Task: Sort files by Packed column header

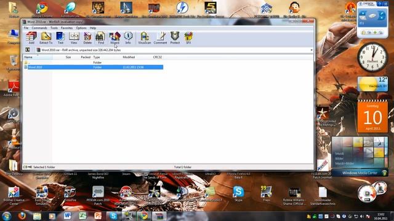Action: [x=86, y=57]
